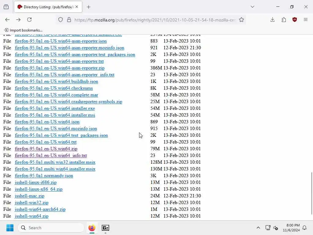Image resolution: width=313 pixels, height=235 pixels.
Task: Open the recent browsing tabs icon
Action: (6, 7)
